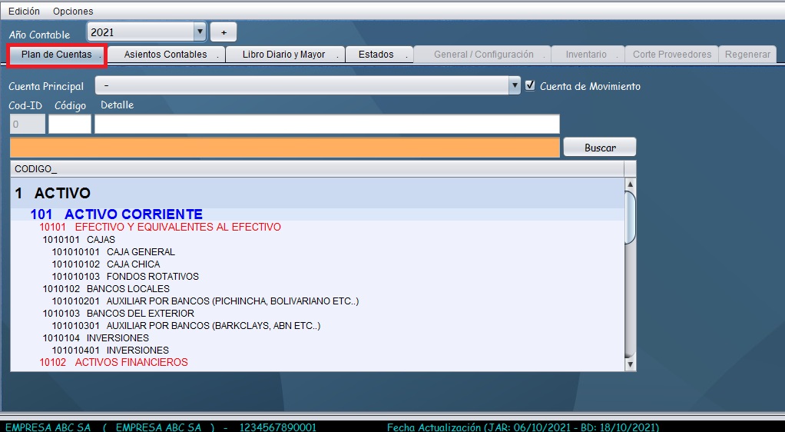Toggle Cuenta de Movimiento checkbox
785x432 pixels.
click(x=530, y=86)
